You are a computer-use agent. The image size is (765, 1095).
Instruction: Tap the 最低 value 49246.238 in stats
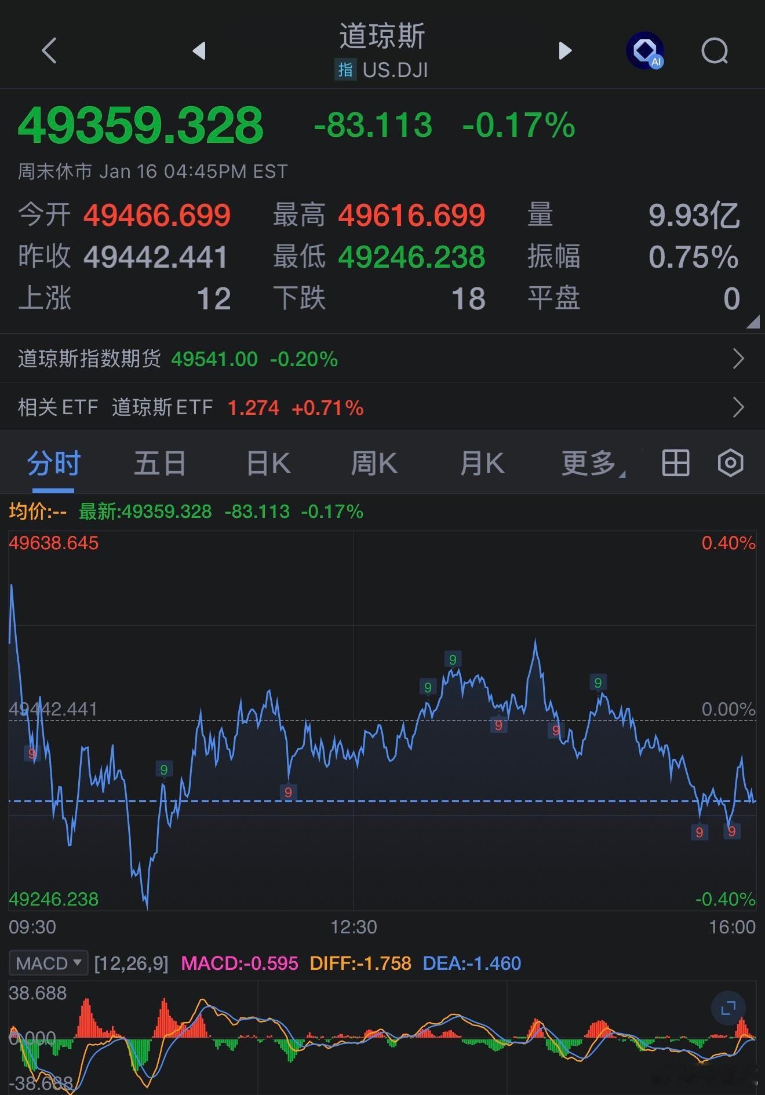411,257
